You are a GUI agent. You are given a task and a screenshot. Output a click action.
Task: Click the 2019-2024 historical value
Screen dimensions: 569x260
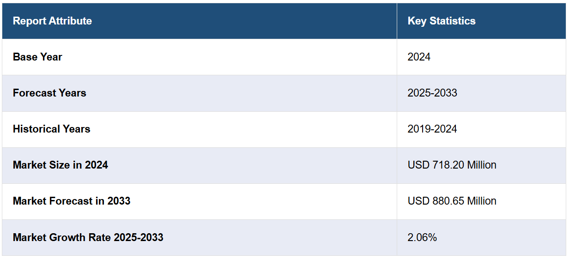[432, 129]
